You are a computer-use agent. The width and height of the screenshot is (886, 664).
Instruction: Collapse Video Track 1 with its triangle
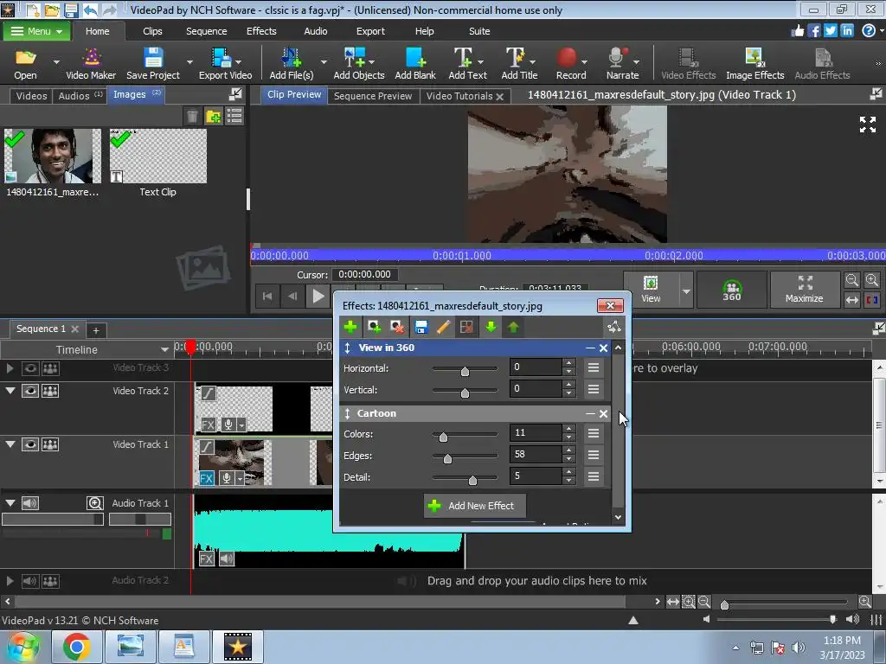10,444
